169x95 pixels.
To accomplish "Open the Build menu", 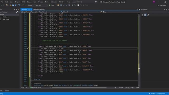I will (x=23, y=2).
